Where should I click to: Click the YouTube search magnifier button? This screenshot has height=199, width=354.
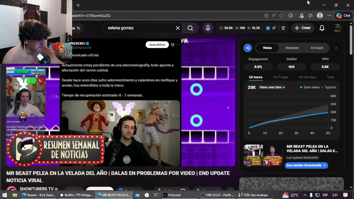click(190, 28)
